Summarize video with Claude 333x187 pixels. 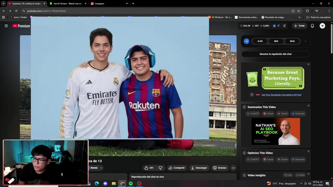[268, 113]
